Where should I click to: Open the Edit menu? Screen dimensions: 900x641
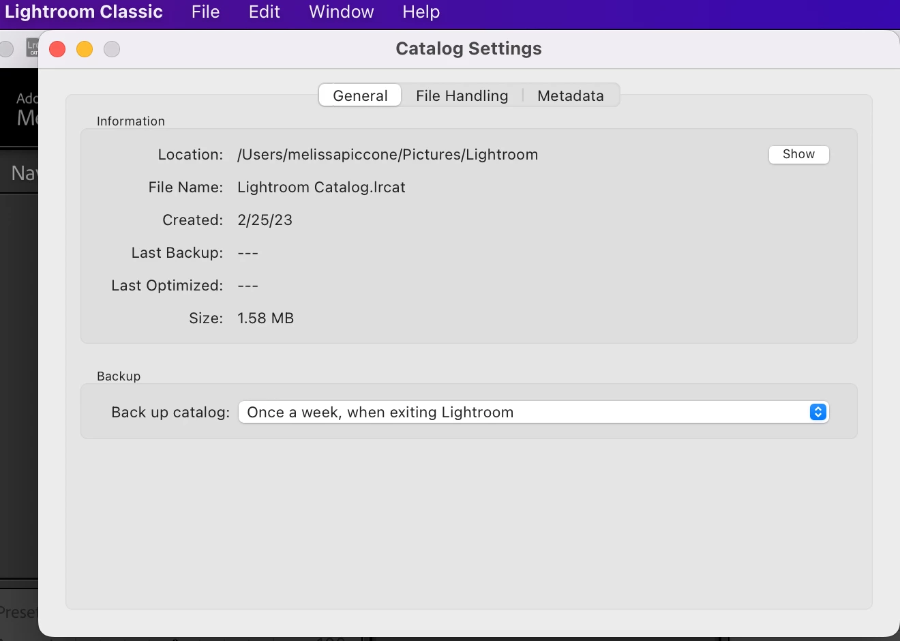pyautogui.click(x=264, y=12)
